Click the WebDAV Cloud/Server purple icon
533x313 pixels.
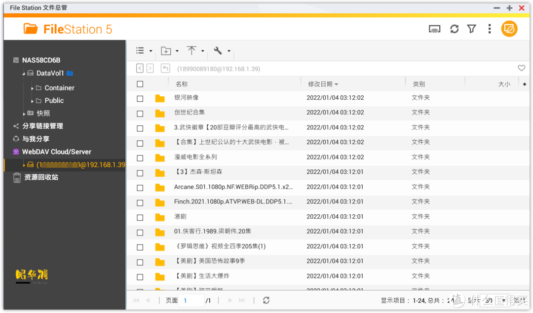point(16,152)
